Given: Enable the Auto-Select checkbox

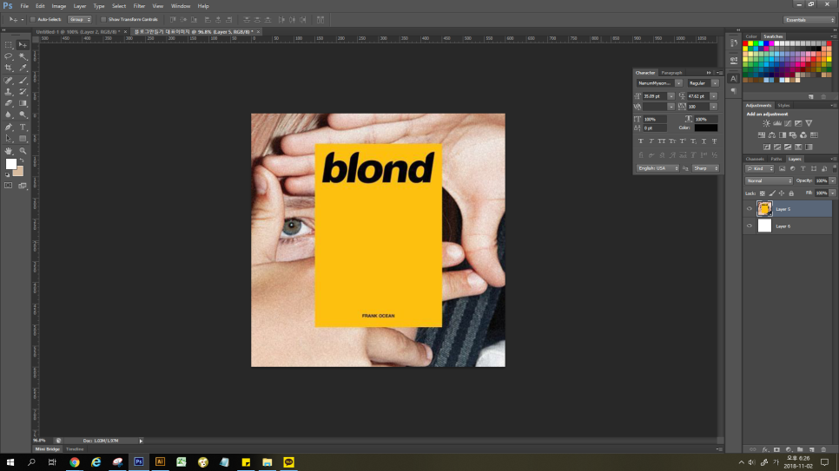Looking at the screenshot, I should pos(33,20).
